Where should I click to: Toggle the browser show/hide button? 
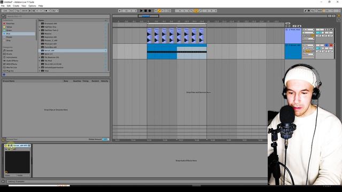[x=3, y=15]
